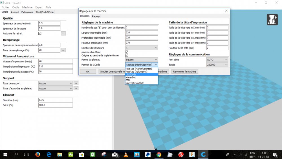Click the YouMagine share icon in viewport
282x159 pixels.
[272, 19]
